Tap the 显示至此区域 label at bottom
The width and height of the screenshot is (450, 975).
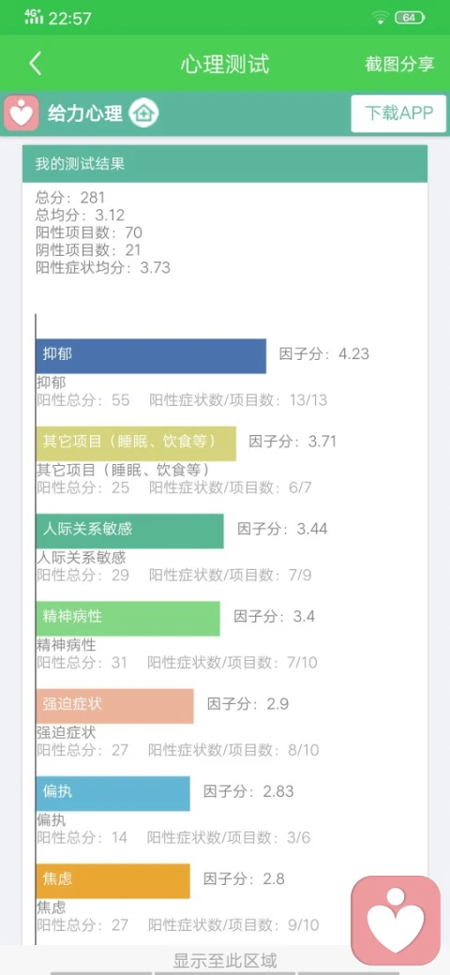(225, 960)
